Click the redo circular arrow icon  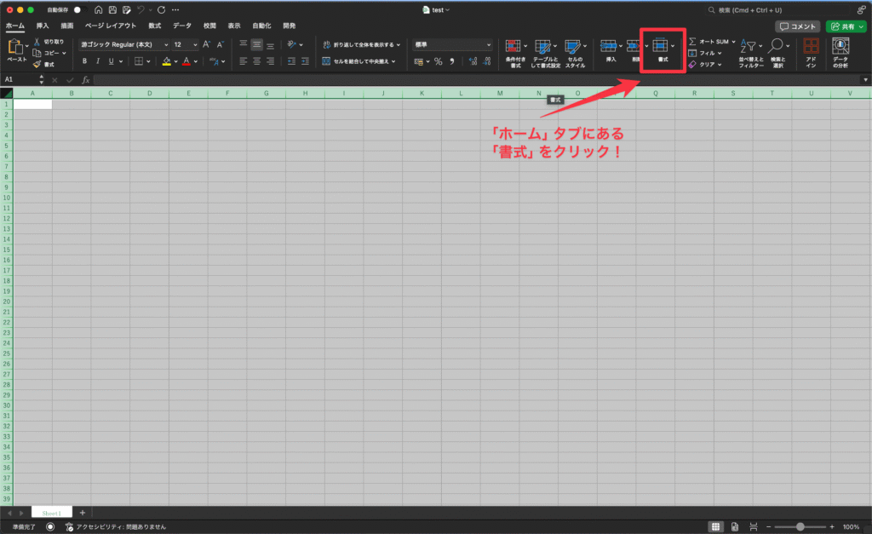click(x=161, y=10)
